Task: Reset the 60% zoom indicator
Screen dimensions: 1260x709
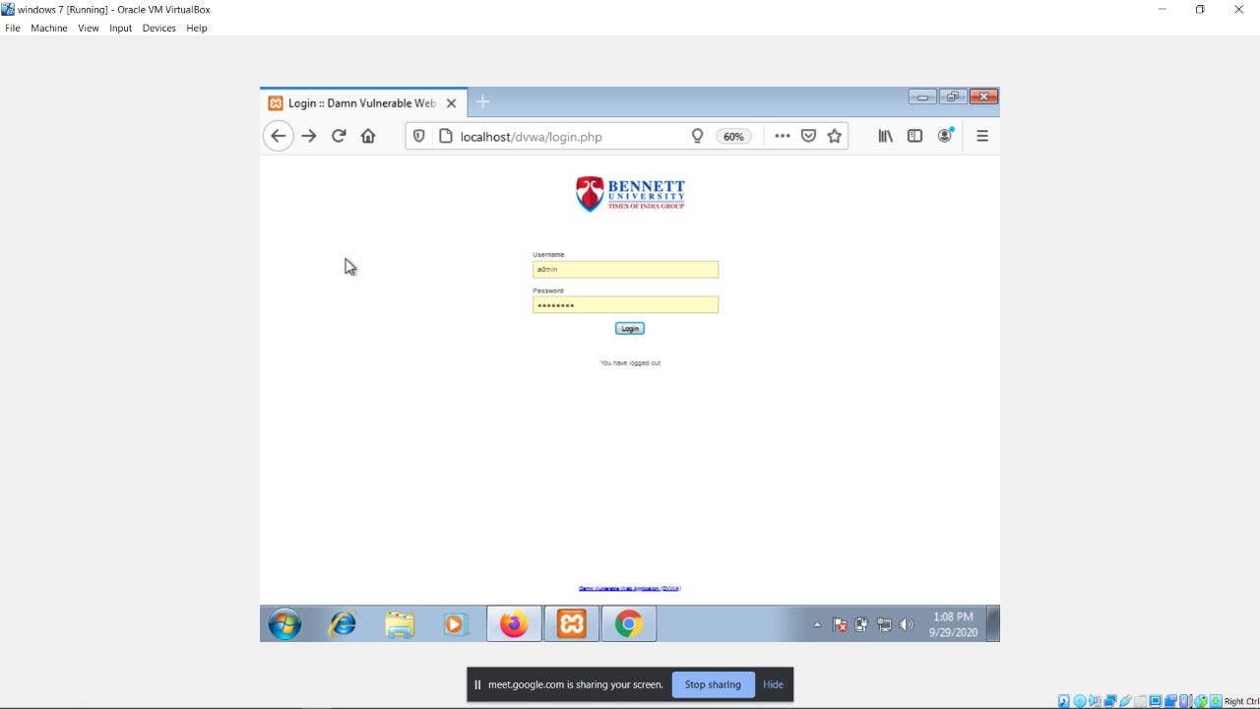Action: coord(733,137)
